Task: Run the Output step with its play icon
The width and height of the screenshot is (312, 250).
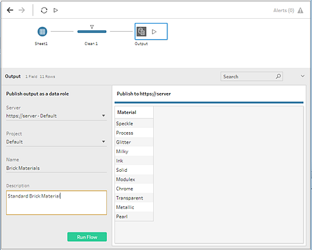Action: (x=154, y=32)
